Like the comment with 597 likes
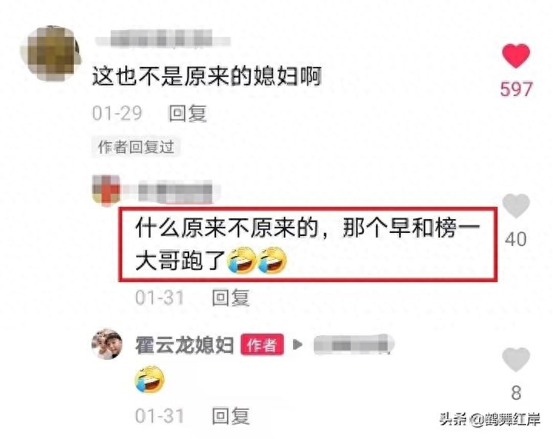The height and width of the screenshot is (439, 553). coord(516,55)
